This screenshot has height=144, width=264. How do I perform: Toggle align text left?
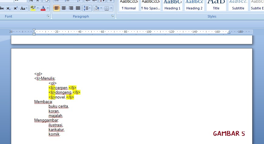pyautogui.click(x=57, y=8)
